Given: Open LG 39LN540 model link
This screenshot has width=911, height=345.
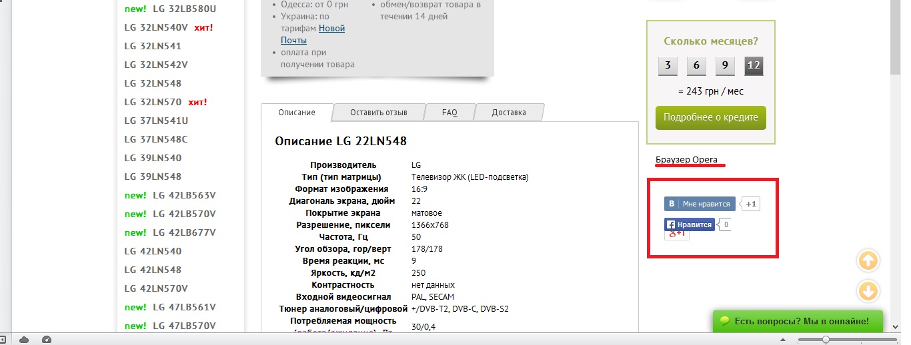Looking at the screenshot, I should click(153, 158).
